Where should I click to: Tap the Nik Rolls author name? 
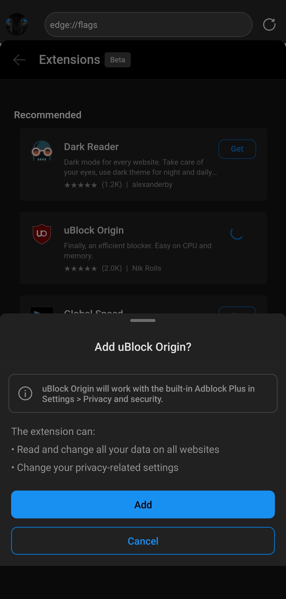click(x=147, y=268)
